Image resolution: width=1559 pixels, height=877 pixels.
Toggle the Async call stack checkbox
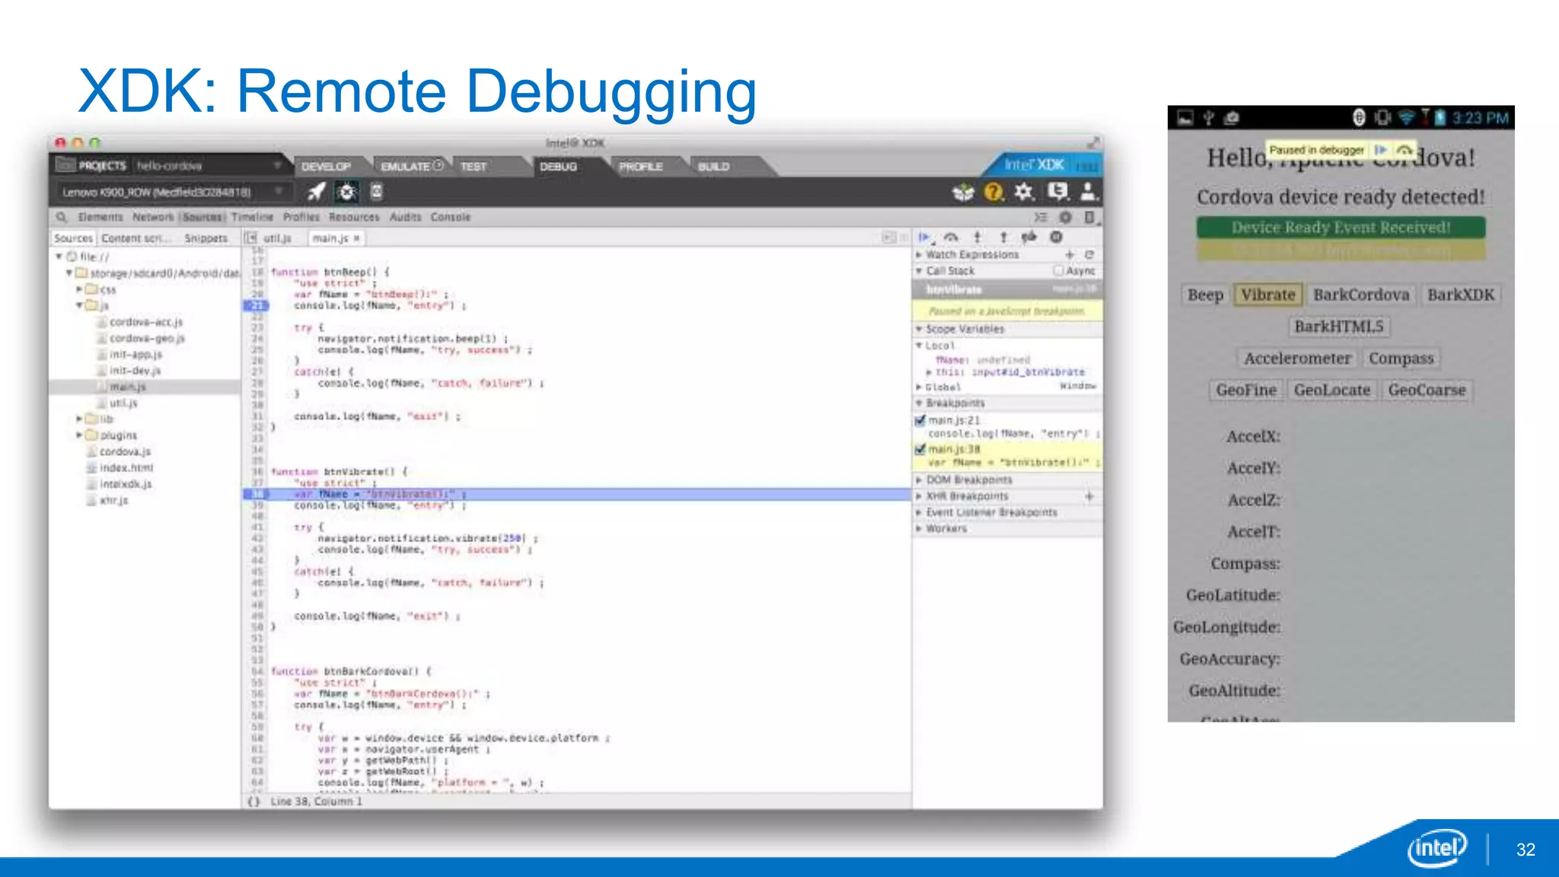(1058, 271)
